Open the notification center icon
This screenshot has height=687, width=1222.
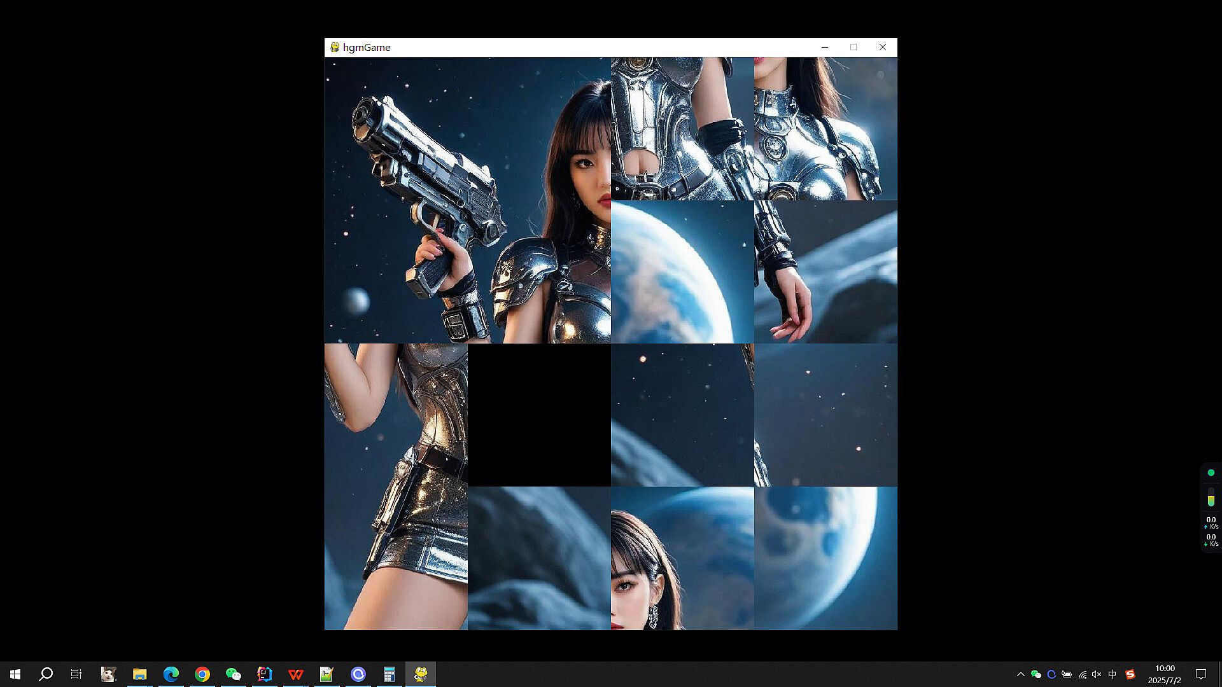pyautogui.click(x=1201, y=674)
